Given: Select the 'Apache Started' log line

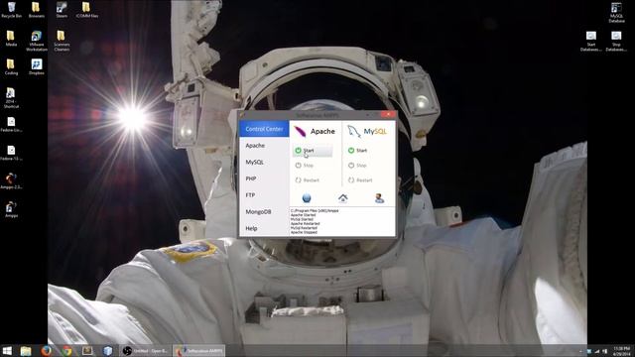Looking at the screenshot, I should [303, 215].
